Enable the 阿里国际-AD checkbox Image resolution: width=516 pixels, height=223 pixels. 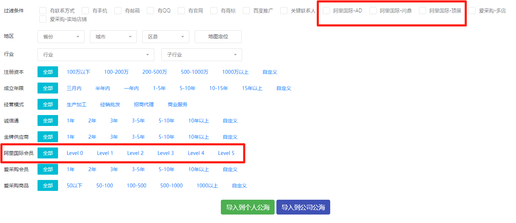(x=326, y=11)
